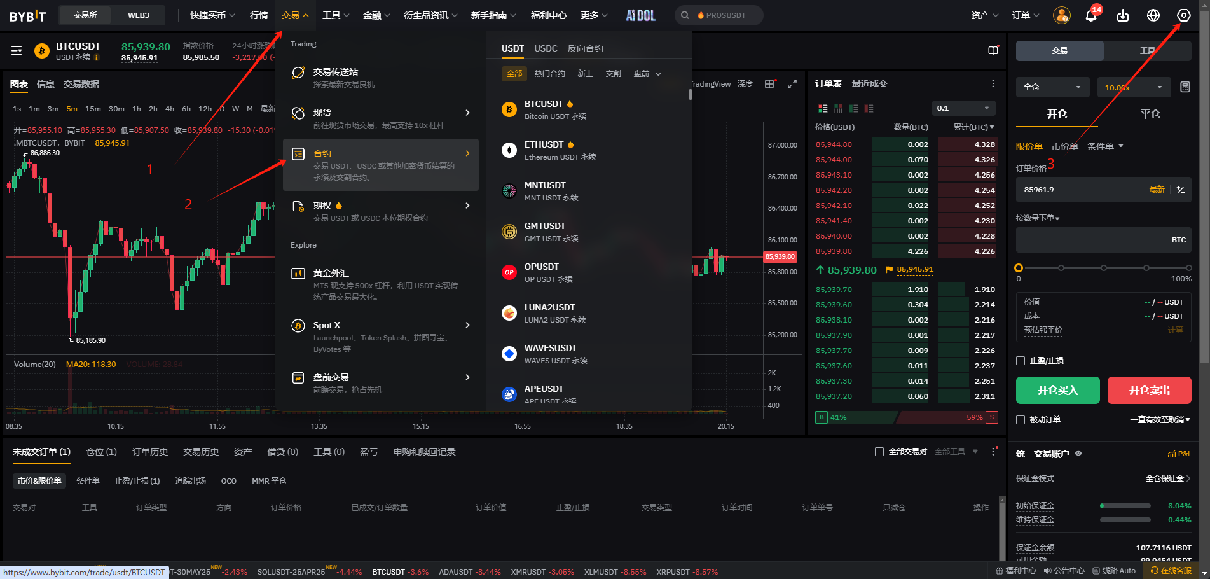Open the settings icon in header

[1183, 16]
